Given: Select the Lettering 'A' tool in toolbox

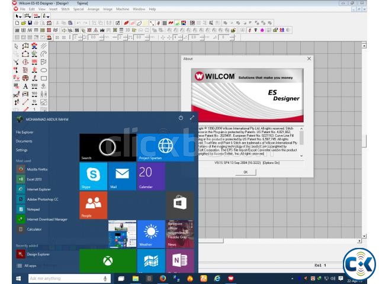Looking at the screenshot, I should [25, 86].
